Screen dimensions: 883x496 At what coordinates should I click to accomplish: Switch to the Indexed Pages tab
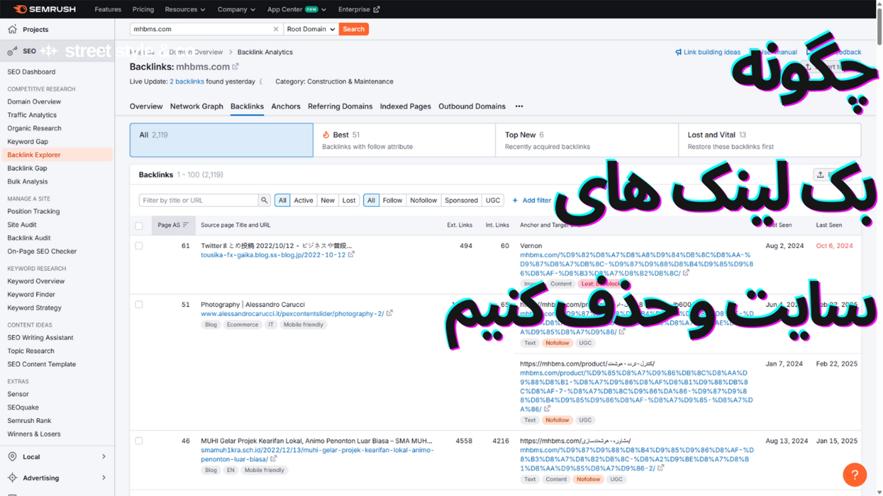click(405, 106)
